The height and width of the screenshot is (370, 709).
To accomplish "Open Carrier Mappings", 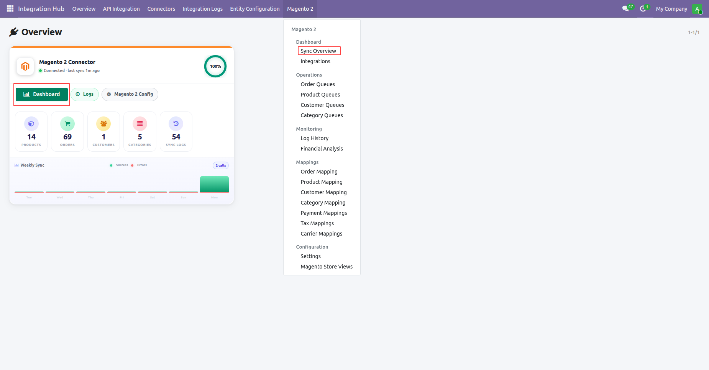I will coord(322,234).
